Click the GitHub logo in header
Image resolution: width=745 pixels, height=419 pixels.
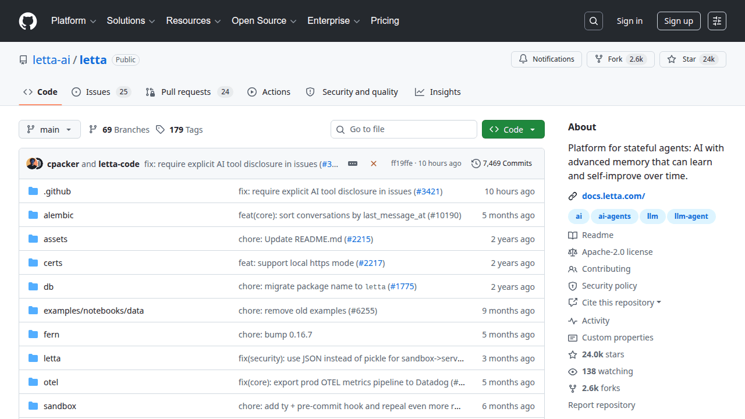coord(28,21)
